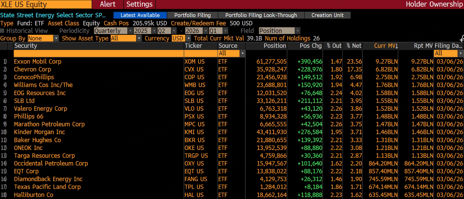Switch to Latest Available tab
This screenshot has height=199, width=464.
coord(140,15)
